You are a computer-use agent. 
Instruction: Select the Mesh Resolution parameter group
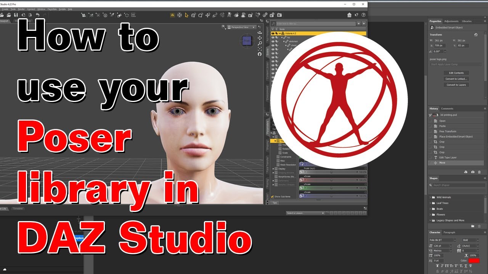pyautogui.click(x=288, y=165)
